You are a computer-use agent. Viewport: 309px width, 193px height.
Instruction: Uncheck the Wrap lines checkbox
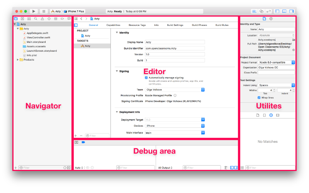pyautogui.click(x=259, y=98)
